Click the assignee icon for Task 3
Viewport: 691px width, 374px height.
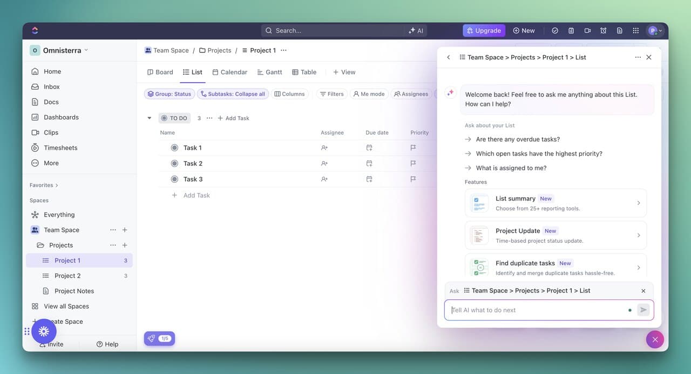(x=324, y=179)
